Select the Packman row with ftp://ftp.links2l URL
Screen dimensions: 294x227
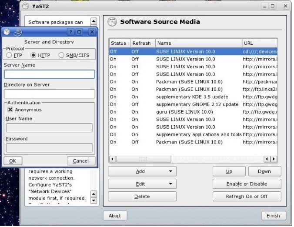[x=193, y=89]
